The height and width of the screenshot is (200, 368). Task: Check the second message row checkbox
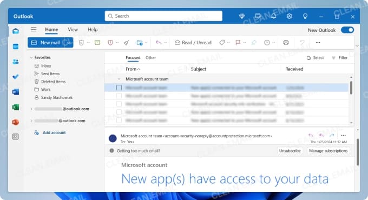119,96
